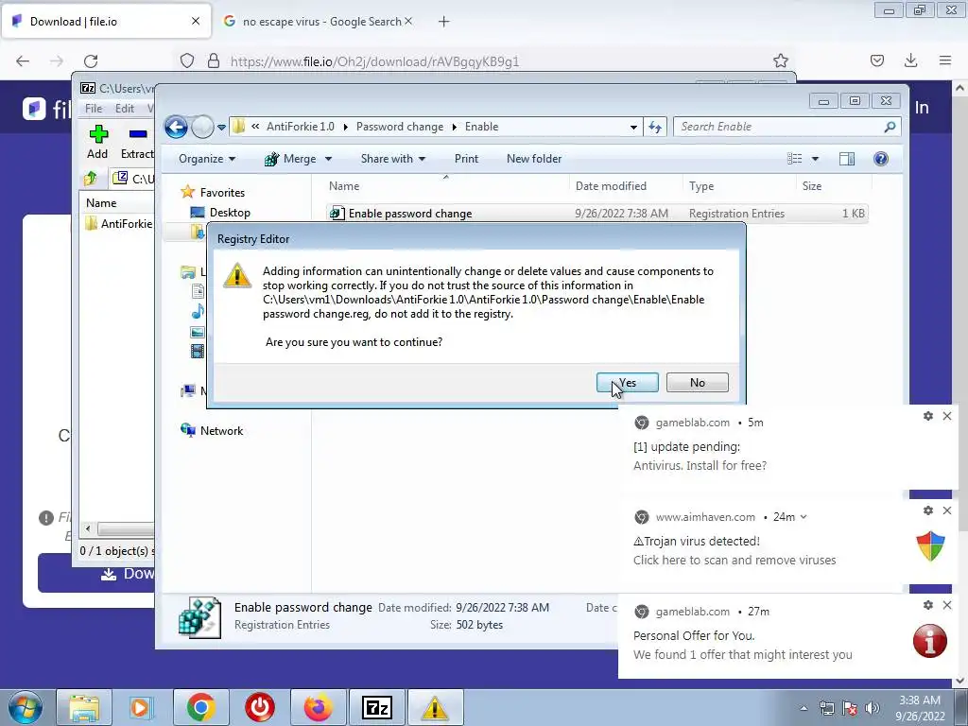Switch to Download | file.io tab
The image size is (968, 726).
pos(106,22)
